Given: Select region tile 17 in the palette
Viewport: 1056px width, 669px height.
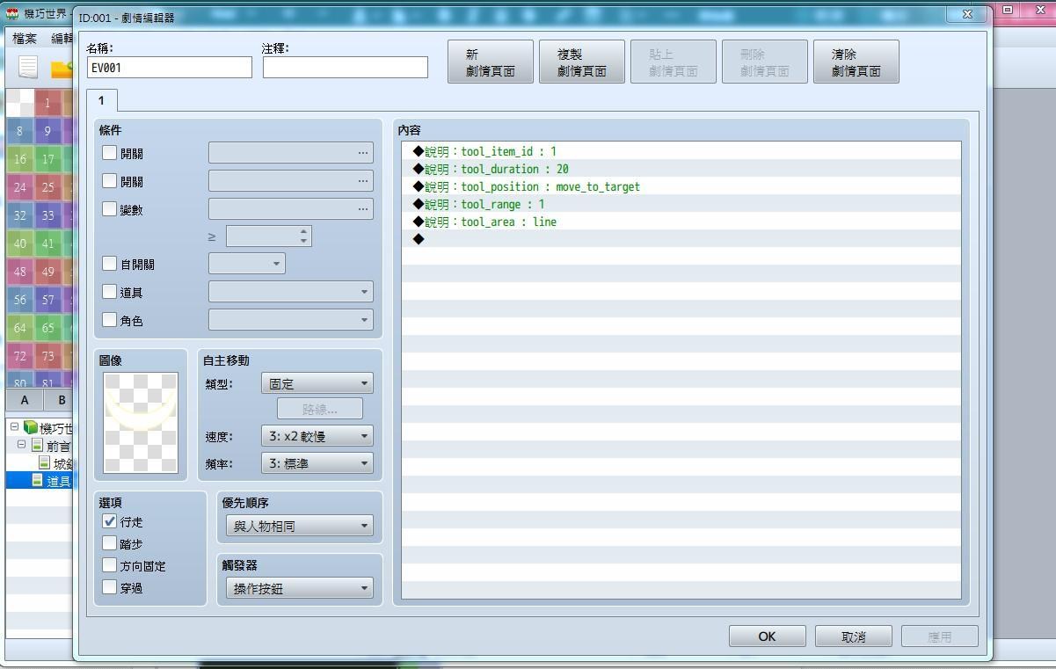Looking at the screenshot, I should [x=48, y=159].
